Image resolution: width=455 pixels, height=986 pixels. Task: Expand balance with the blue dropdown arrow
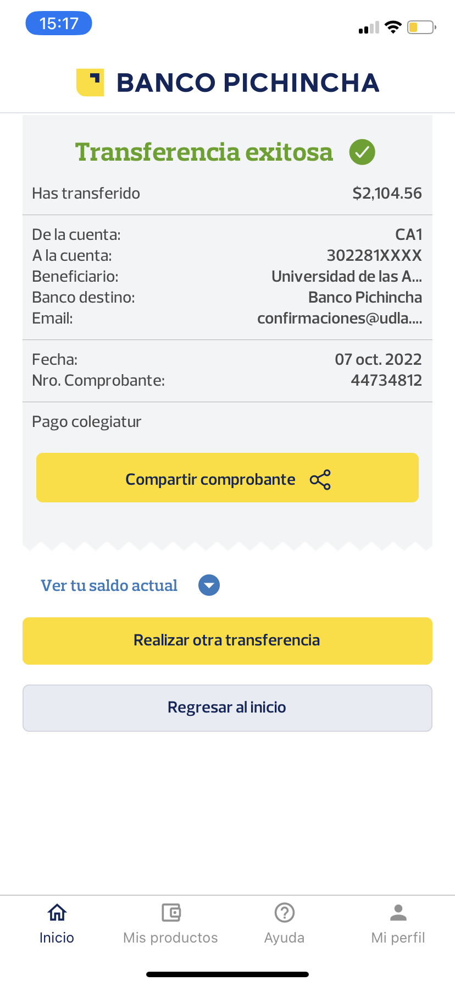point(209,585)
